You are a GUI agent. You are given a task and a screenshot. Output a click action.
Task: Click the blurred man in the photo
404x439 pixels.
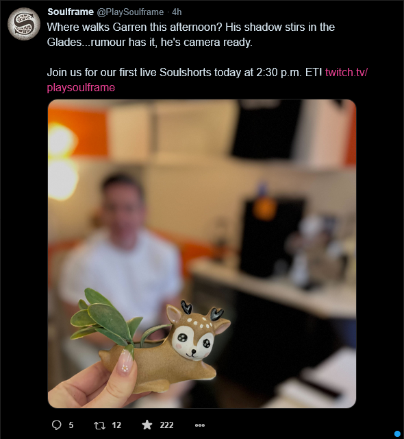click(121, 246)
